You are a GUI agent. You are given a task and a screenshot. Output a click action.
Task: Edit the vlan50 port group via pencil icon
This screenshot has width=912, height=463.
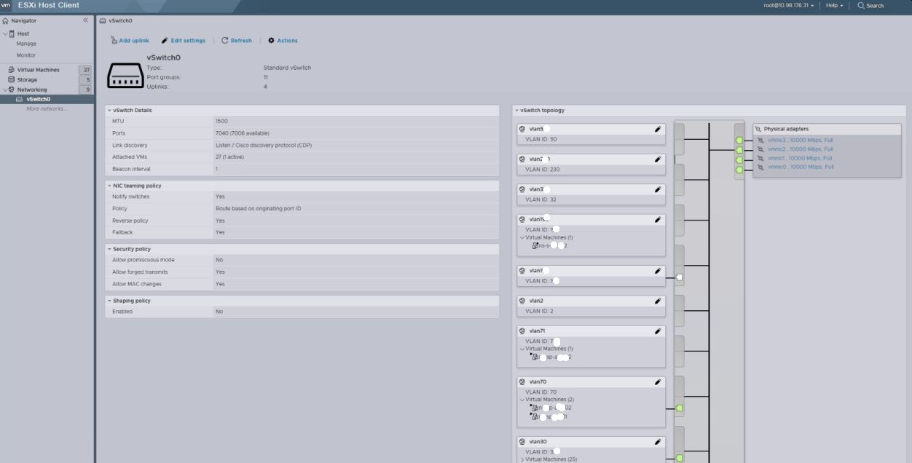(658, 129)
